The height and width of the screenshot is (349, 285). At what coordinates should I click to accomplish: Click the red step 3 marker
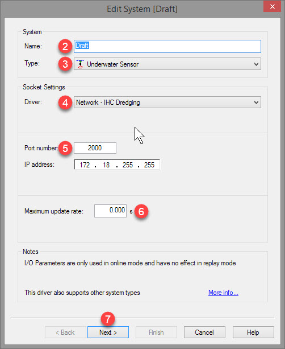point(65,64)
